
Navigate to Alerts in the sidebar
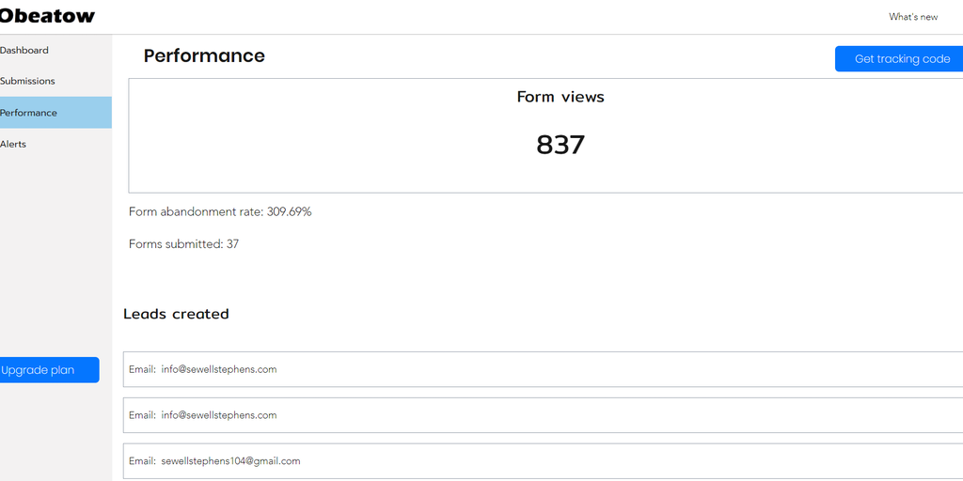[13, 145]
